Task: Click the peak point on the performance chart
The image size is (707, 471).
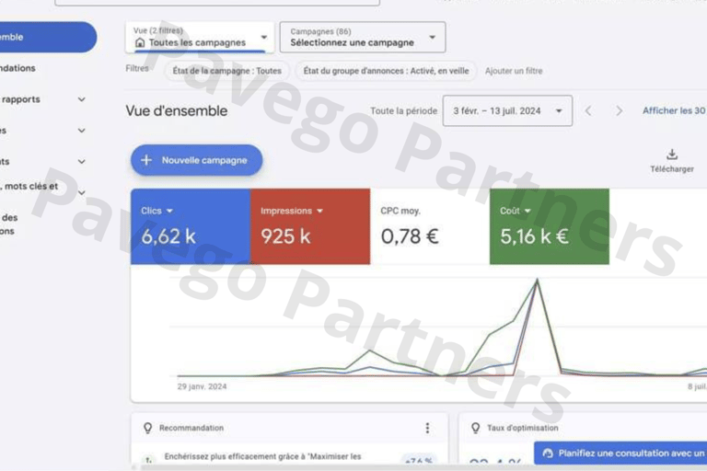Action: tap(537, 281)
